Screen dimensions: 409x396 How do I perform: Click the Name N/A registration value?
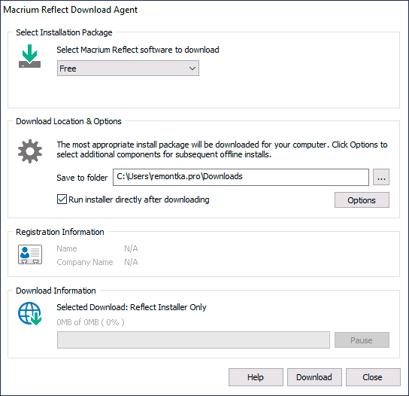pyautogui.click(x=131, y=248)
